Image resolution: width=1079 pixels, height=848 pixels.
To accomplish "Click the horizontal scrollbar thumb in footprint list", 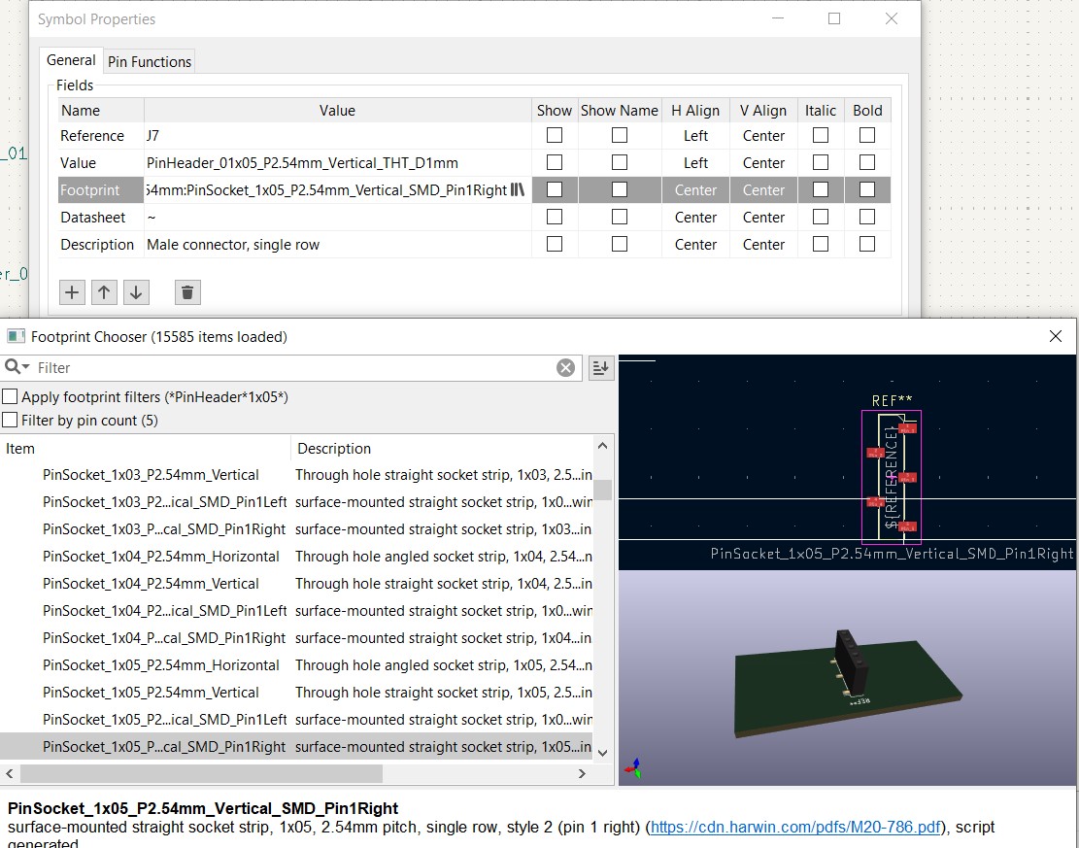I will click(x=201, y=773).
